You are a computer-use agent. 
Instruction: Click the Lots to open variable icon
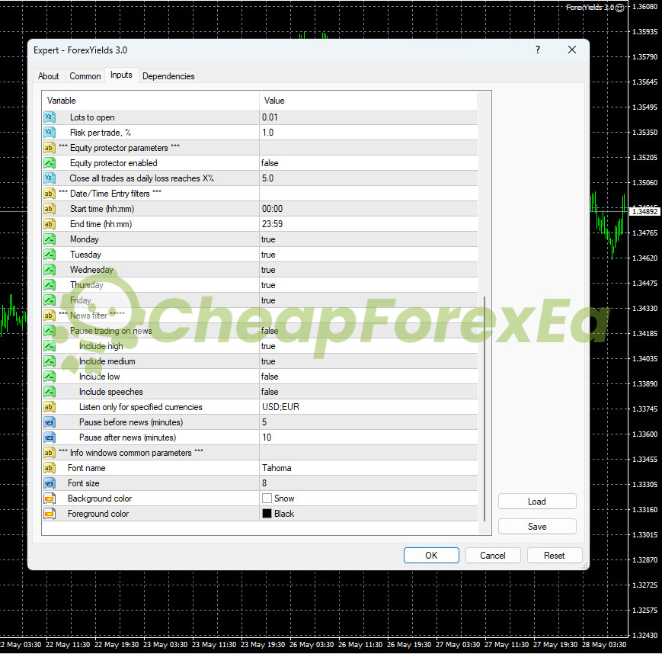pyautogui.click(x=50, y=117)
